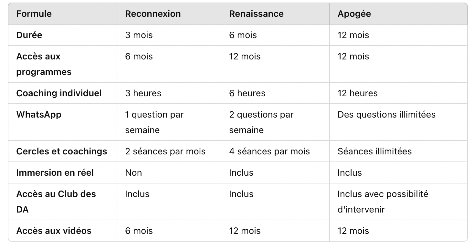Select Accès aux programmes row label
Image resolution: width=473 pixels, height=250 pixels.
[x=44, y=64]
